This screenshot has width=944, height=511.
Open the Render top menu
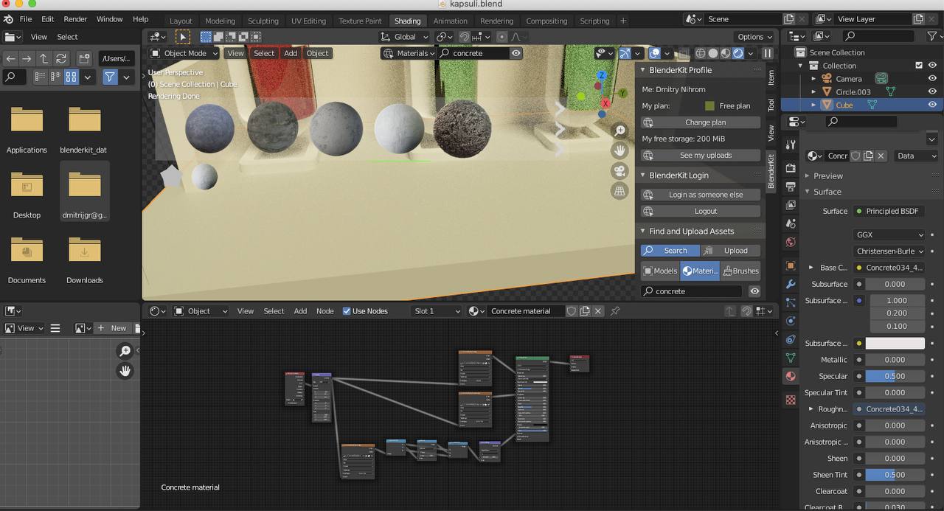[75, 18]
